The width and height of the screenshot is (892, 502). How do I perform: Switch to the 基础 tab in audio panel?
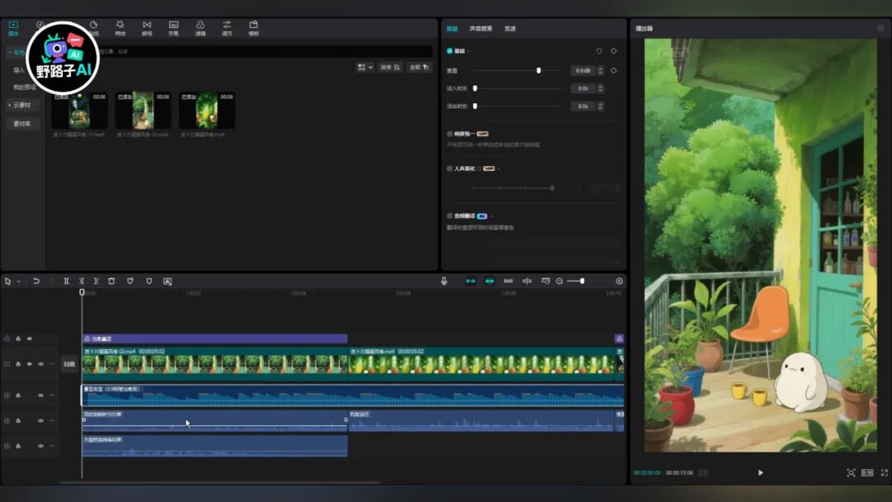coord(452,28)
